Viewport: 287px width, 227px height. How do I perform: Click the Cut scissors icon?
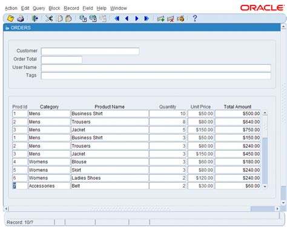[x=49, y=19]
